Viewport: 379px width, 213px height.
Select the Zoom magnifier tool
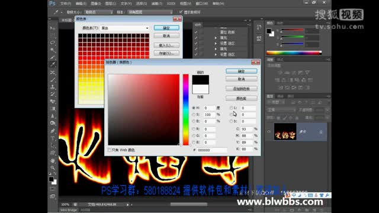pyautogui.click(x=53, y=167)
